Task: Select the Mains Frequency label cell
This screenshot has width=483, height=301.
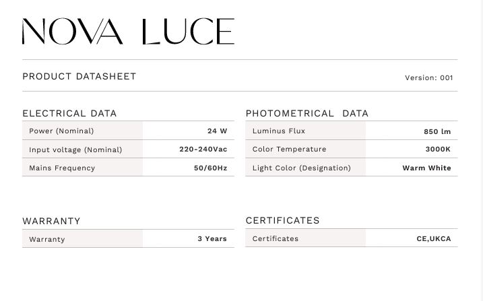Action: pyautogui.click(x=62, y=168)
